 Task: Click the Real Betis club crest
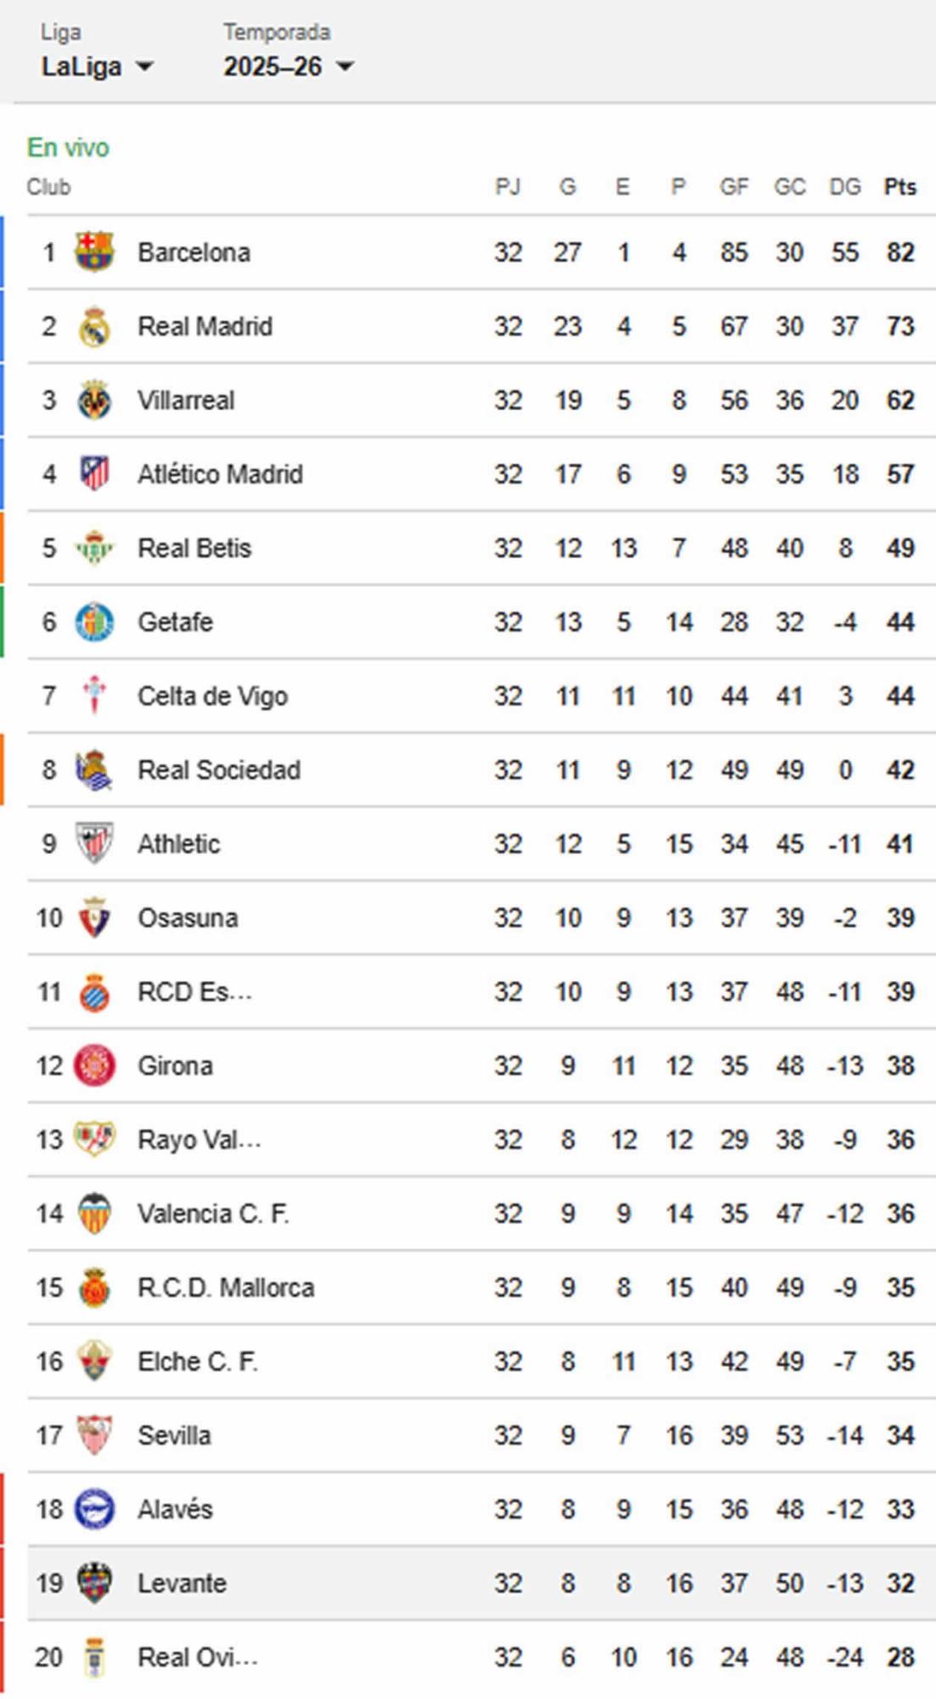point(93,548)
